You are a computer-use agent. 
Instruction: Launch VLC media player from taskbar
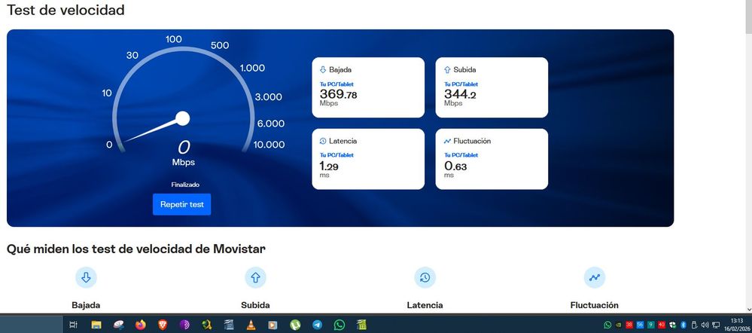[251, 325]
